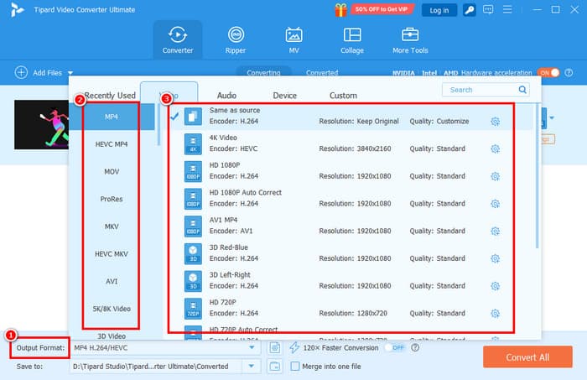Click the profile list vertical scrollbar

click(538, 175)
